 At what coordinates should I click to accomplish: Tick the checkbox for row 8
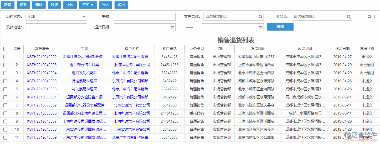[5, 113]
